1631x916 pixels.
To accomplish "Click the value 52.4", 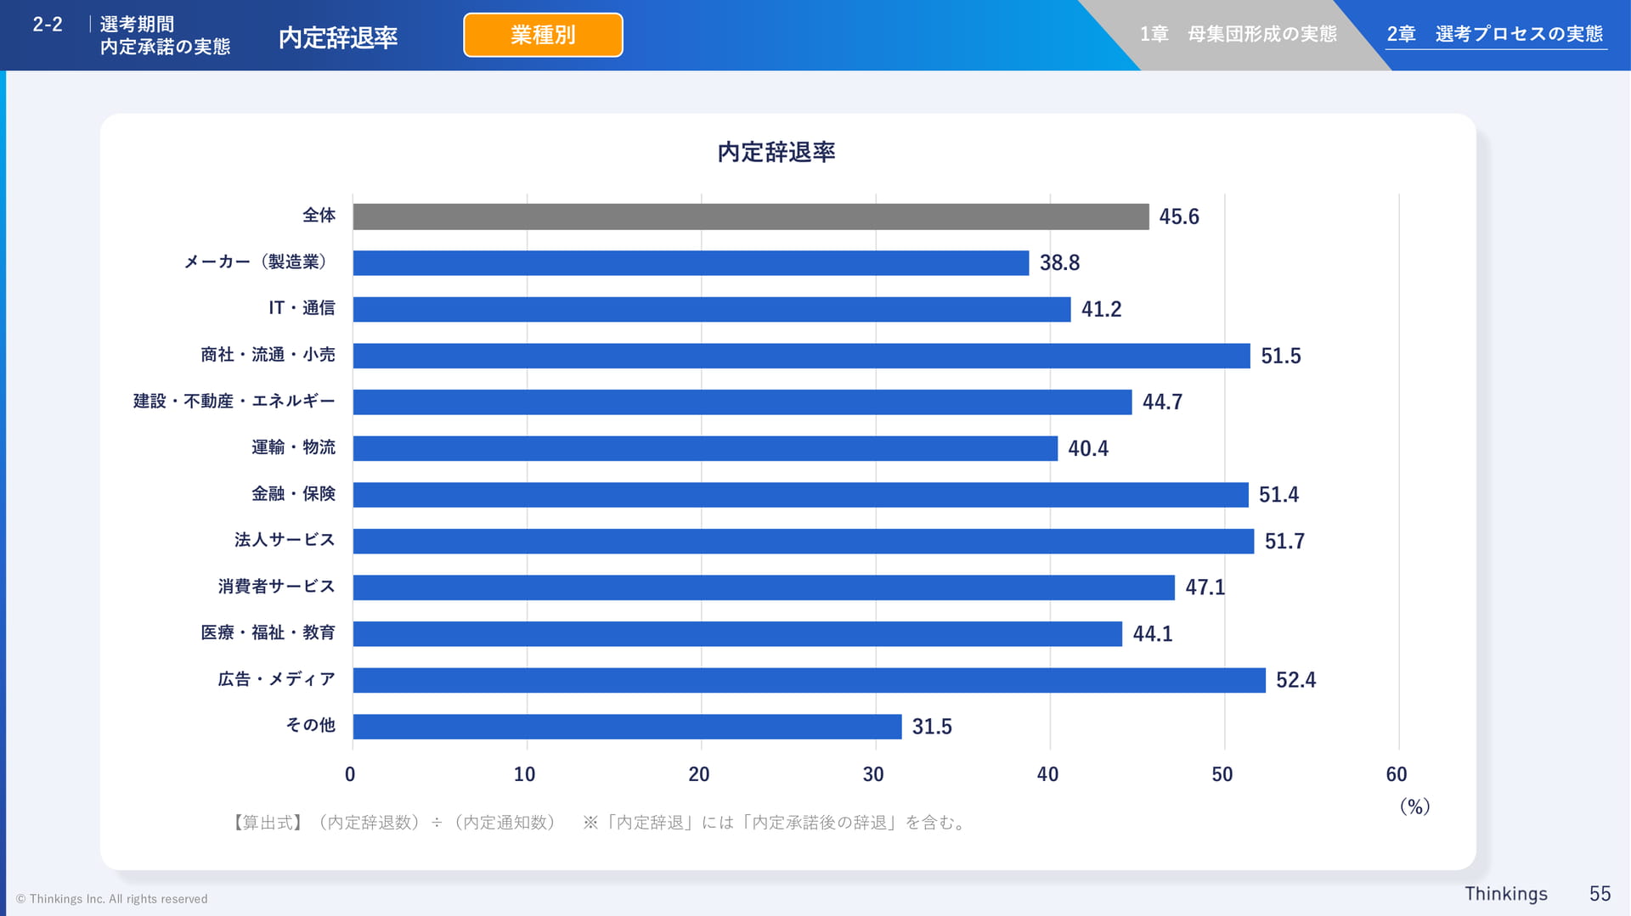I will tap(1296, 680).
